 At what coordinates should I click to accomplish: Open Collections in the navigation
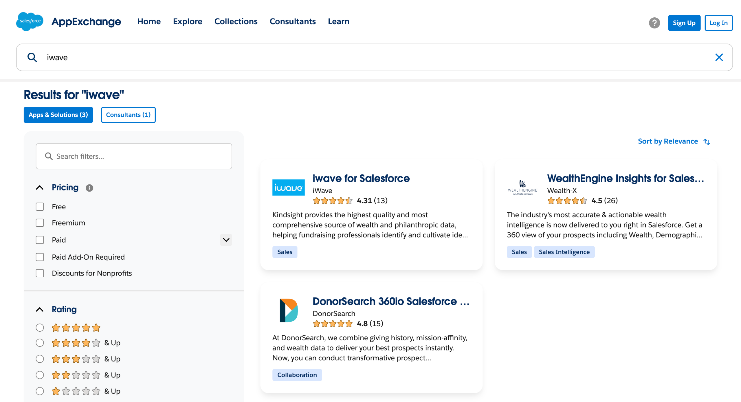point(236,21)
